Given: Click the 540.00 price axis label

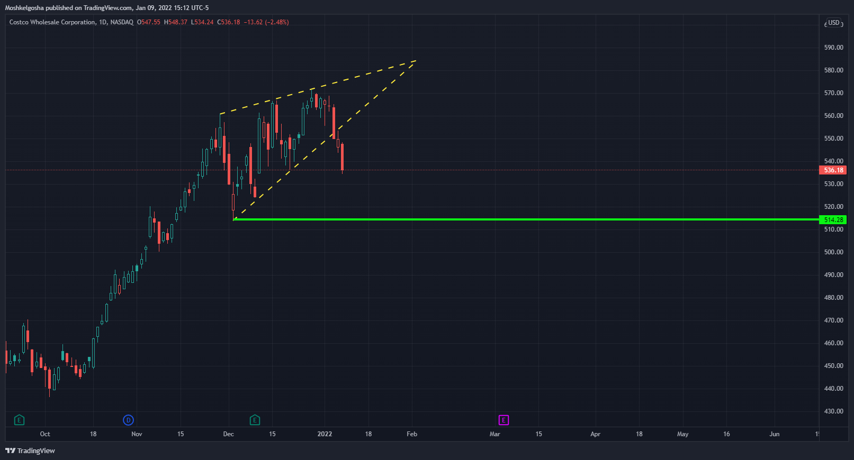Looking at the screenshot, I should pyautogui.click(x=833, y=161).
